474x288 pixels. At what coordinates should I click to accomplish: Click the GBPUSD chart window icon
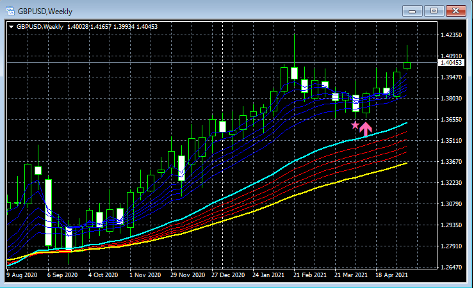coord(10,12)
